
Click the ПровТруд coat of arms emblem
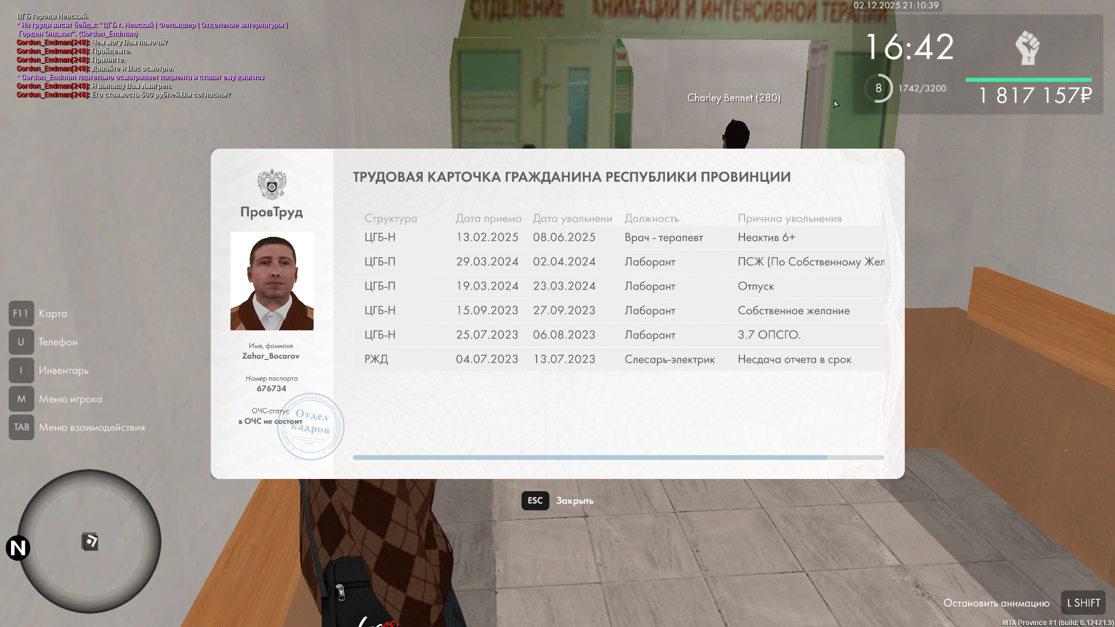tap(272, 185)
